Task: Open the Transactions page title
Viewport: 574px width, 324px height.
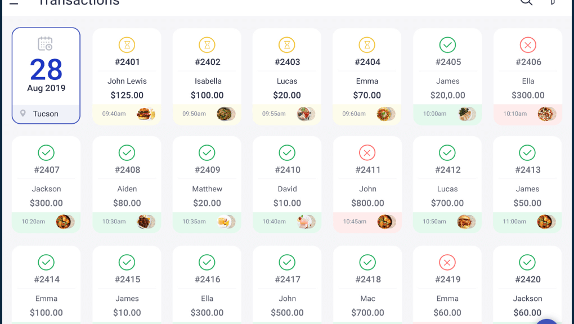Action: click(x=79, y=2)
